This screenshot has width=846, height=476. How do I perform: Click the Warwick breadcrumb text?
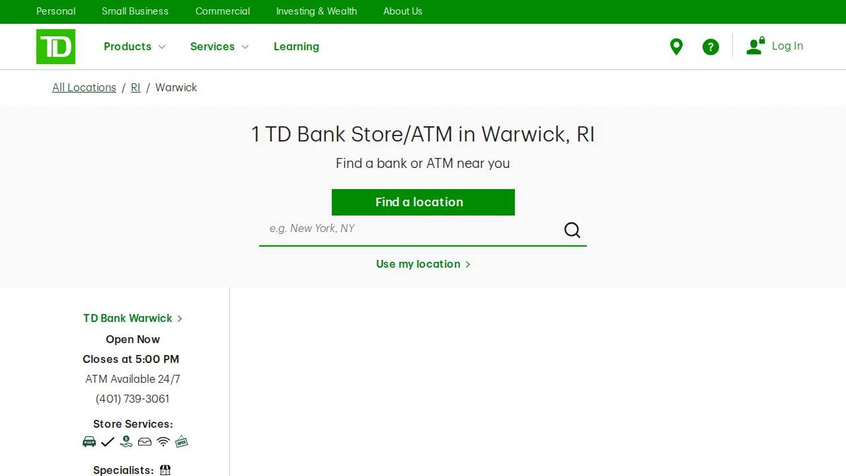176,87
